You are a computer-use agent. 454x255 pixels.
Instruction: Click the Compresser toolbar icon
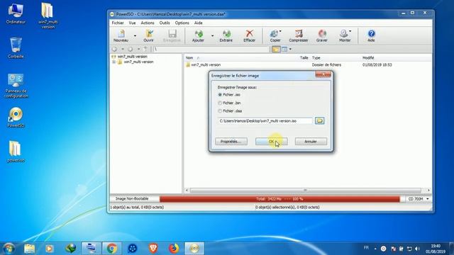pyautogui.click(x=299, y=36)
